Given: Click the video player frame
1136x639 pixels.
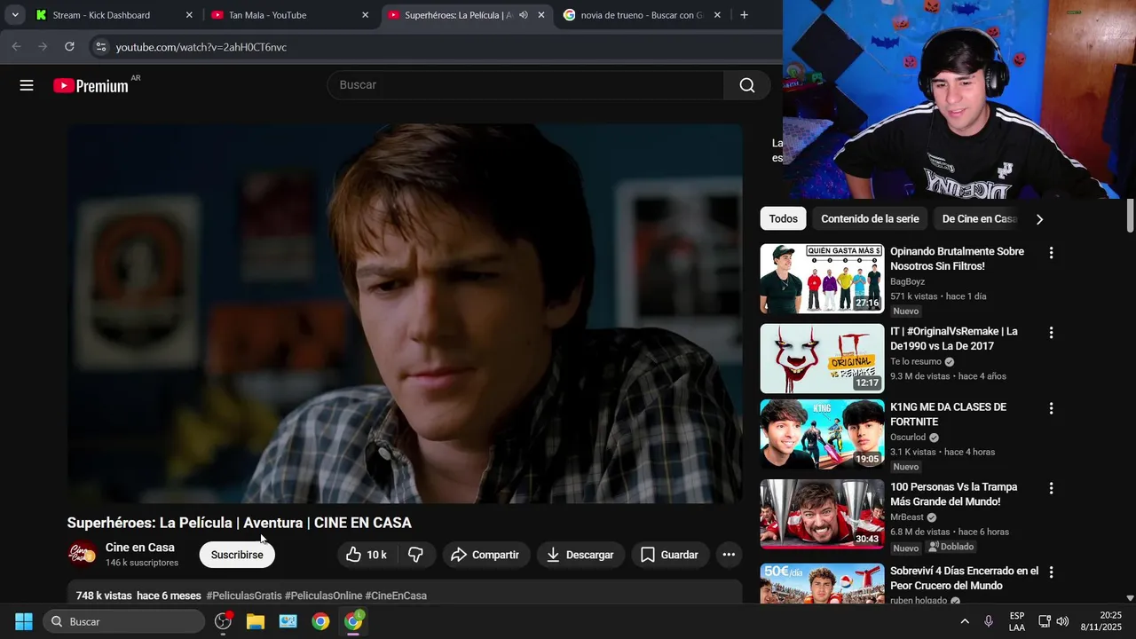Looking at the screenshot, I should [405, 313].
